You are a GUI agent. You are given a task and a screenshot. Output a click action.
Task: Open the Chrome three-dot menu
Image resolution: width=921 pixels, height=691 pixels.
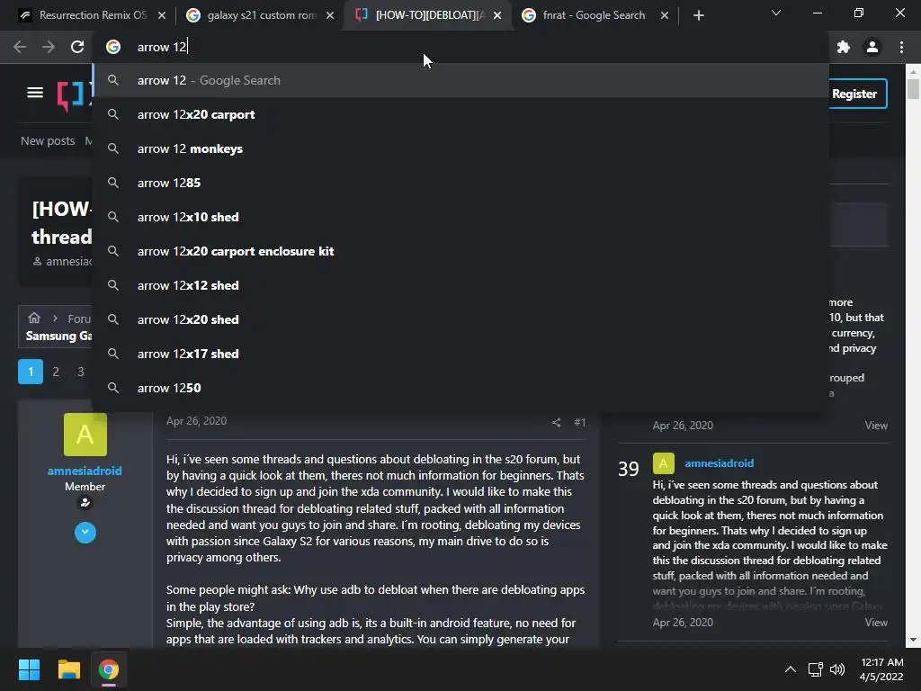click(901, 47)
